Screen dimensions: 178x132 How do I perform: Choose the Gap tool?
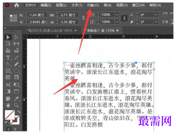16,44
